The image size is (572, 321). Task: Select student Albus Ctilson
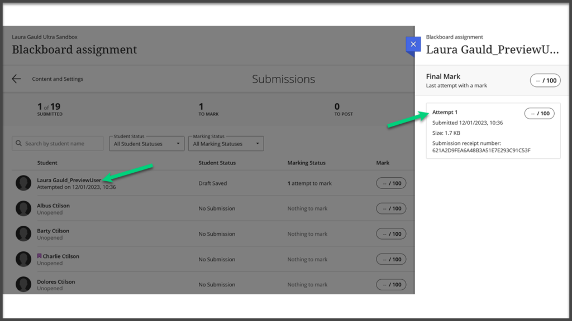click(x=53, y=206)
